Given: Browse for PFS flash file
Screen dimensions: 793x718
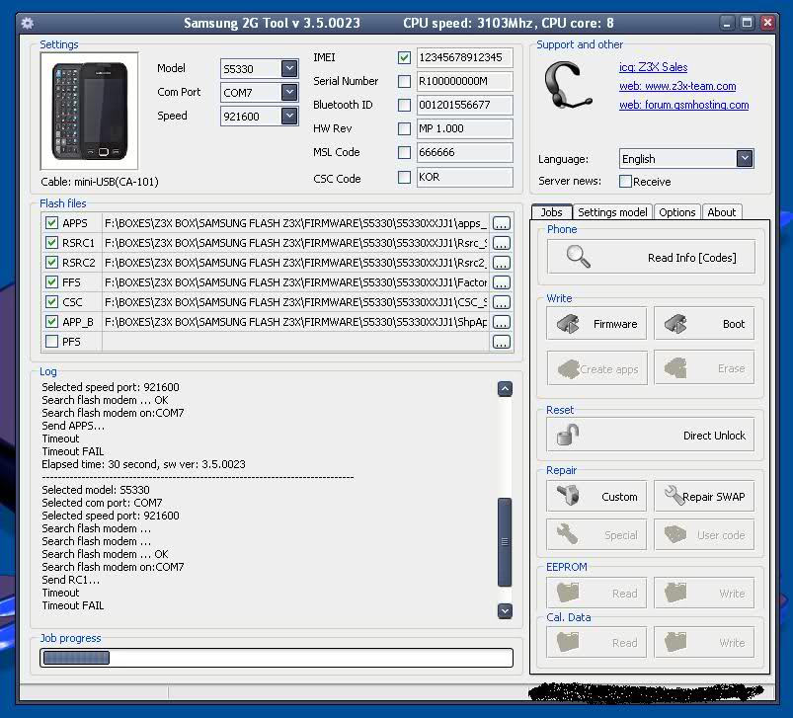Looking at the screenshot, I should coord(502,342).
